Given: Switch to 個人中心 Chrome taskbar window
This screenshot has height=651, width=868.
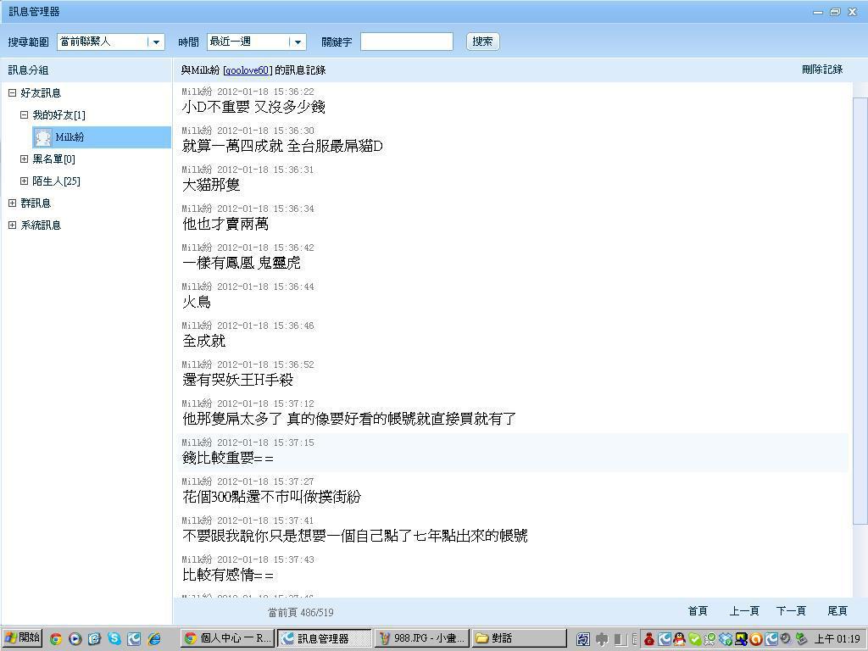Looking at the screenshot, I should (x=227, y=639).
